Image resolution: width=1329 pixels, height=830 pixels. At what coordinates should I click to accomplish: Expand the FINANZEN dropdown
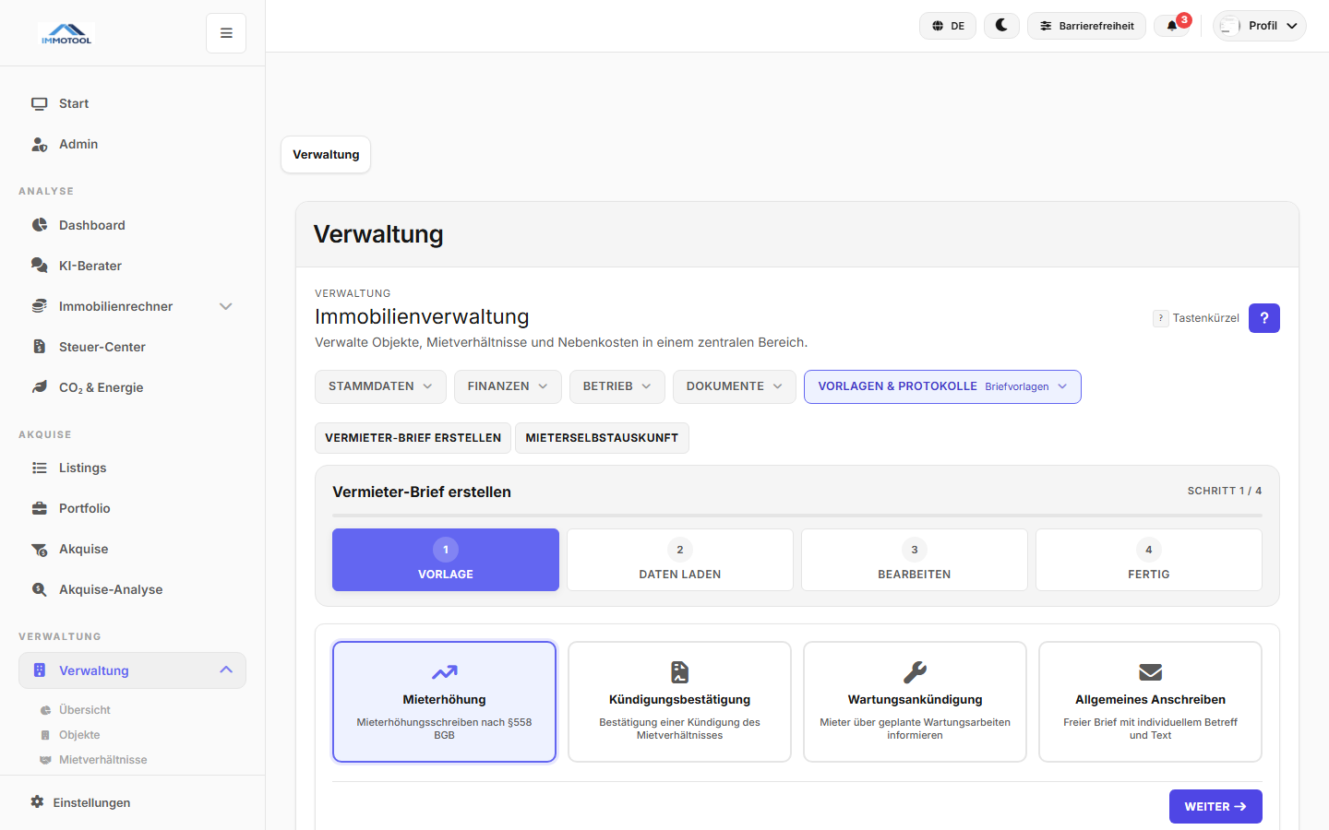pos(508,386)
